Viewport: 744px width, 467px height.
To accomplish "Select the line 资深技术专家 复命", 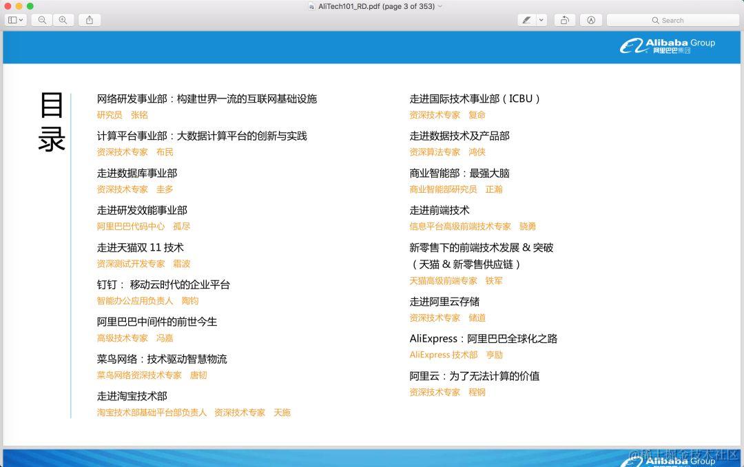I will 448,115.
